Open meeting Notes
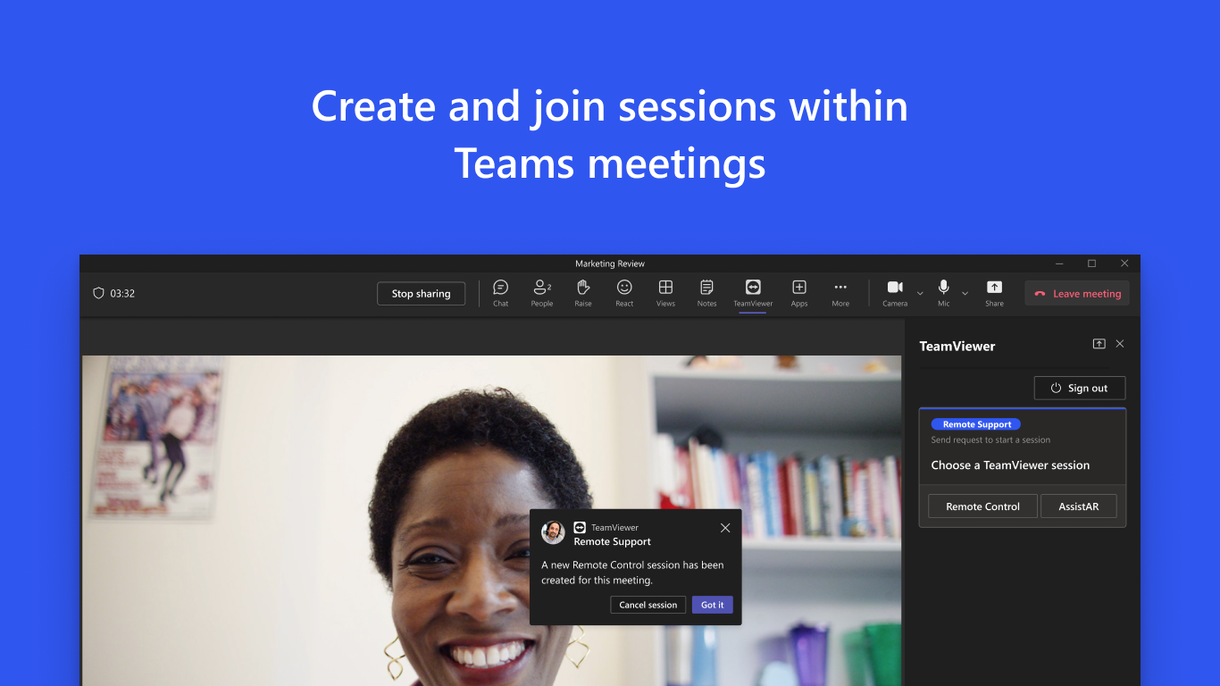 pyautogui.click(x=706, y=293)
